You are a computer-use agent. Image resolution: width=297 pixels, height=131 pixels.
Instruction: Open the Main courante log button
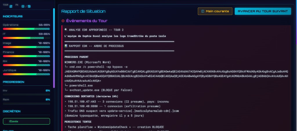point(215,11)
